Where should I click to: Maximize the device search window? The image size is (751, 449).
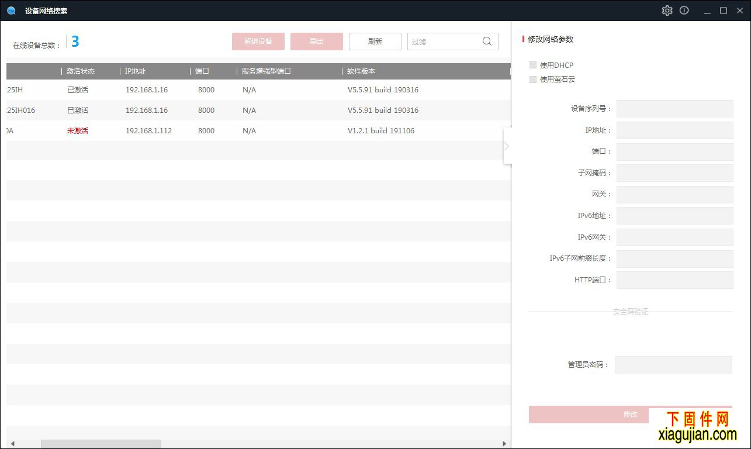point(724,11)
